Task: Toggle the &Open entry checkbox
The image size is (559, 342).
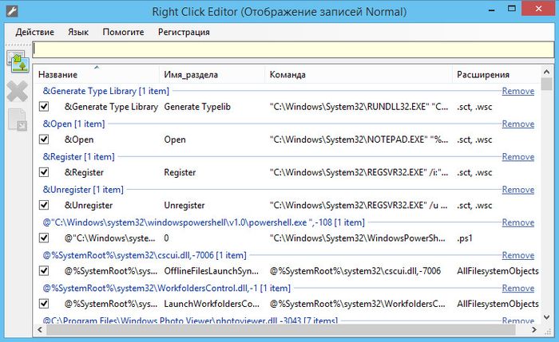Action: tap(45, 140)
